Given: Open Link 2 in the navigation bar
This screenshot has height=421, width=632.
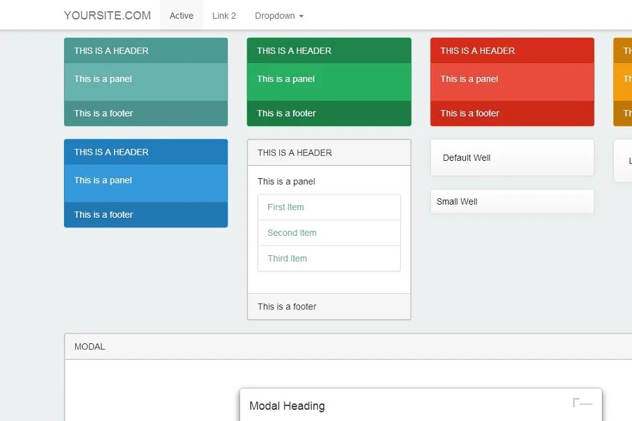Looking at the screenshot, I should pos(224,15).
